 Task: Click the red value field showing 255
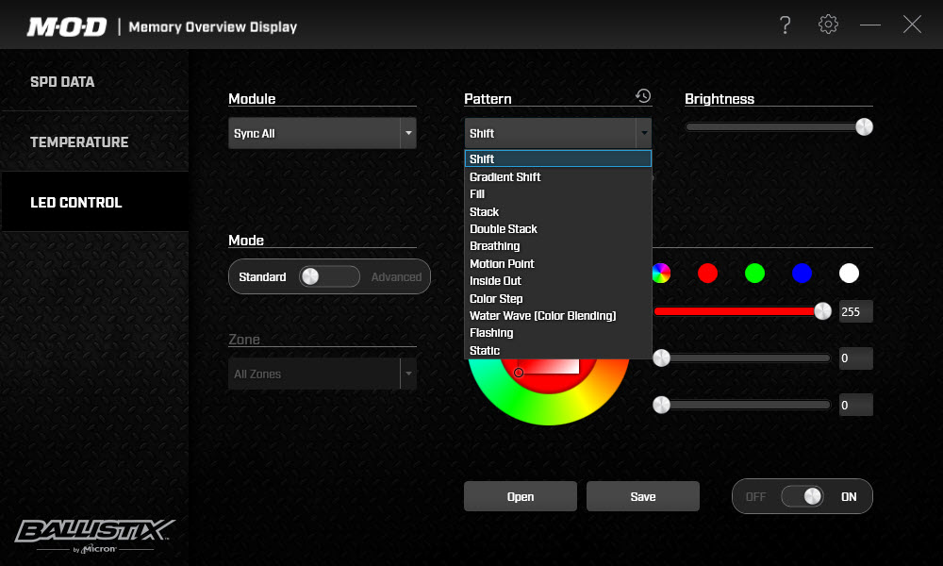[856, 311]
